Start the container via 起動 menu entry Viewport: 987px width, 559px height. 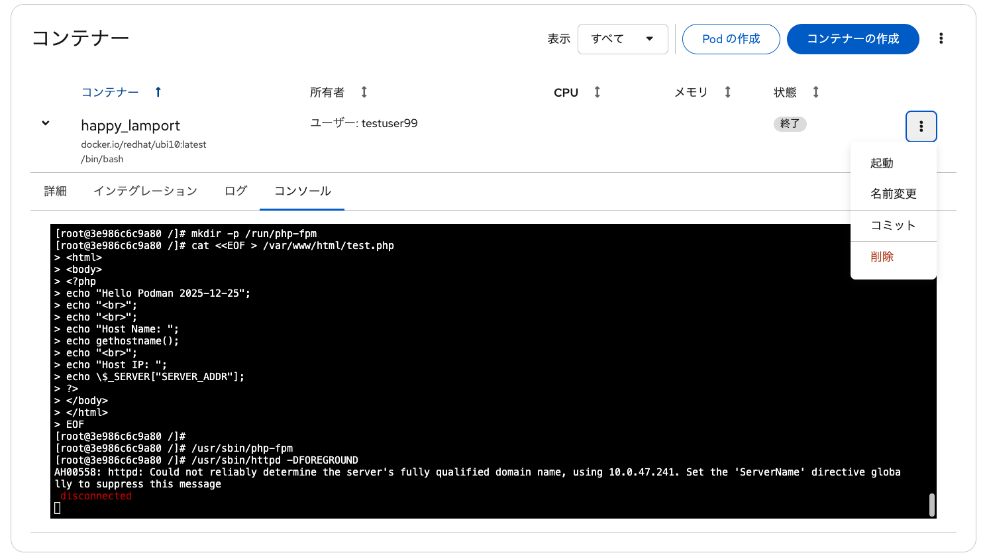click(882, 162)
